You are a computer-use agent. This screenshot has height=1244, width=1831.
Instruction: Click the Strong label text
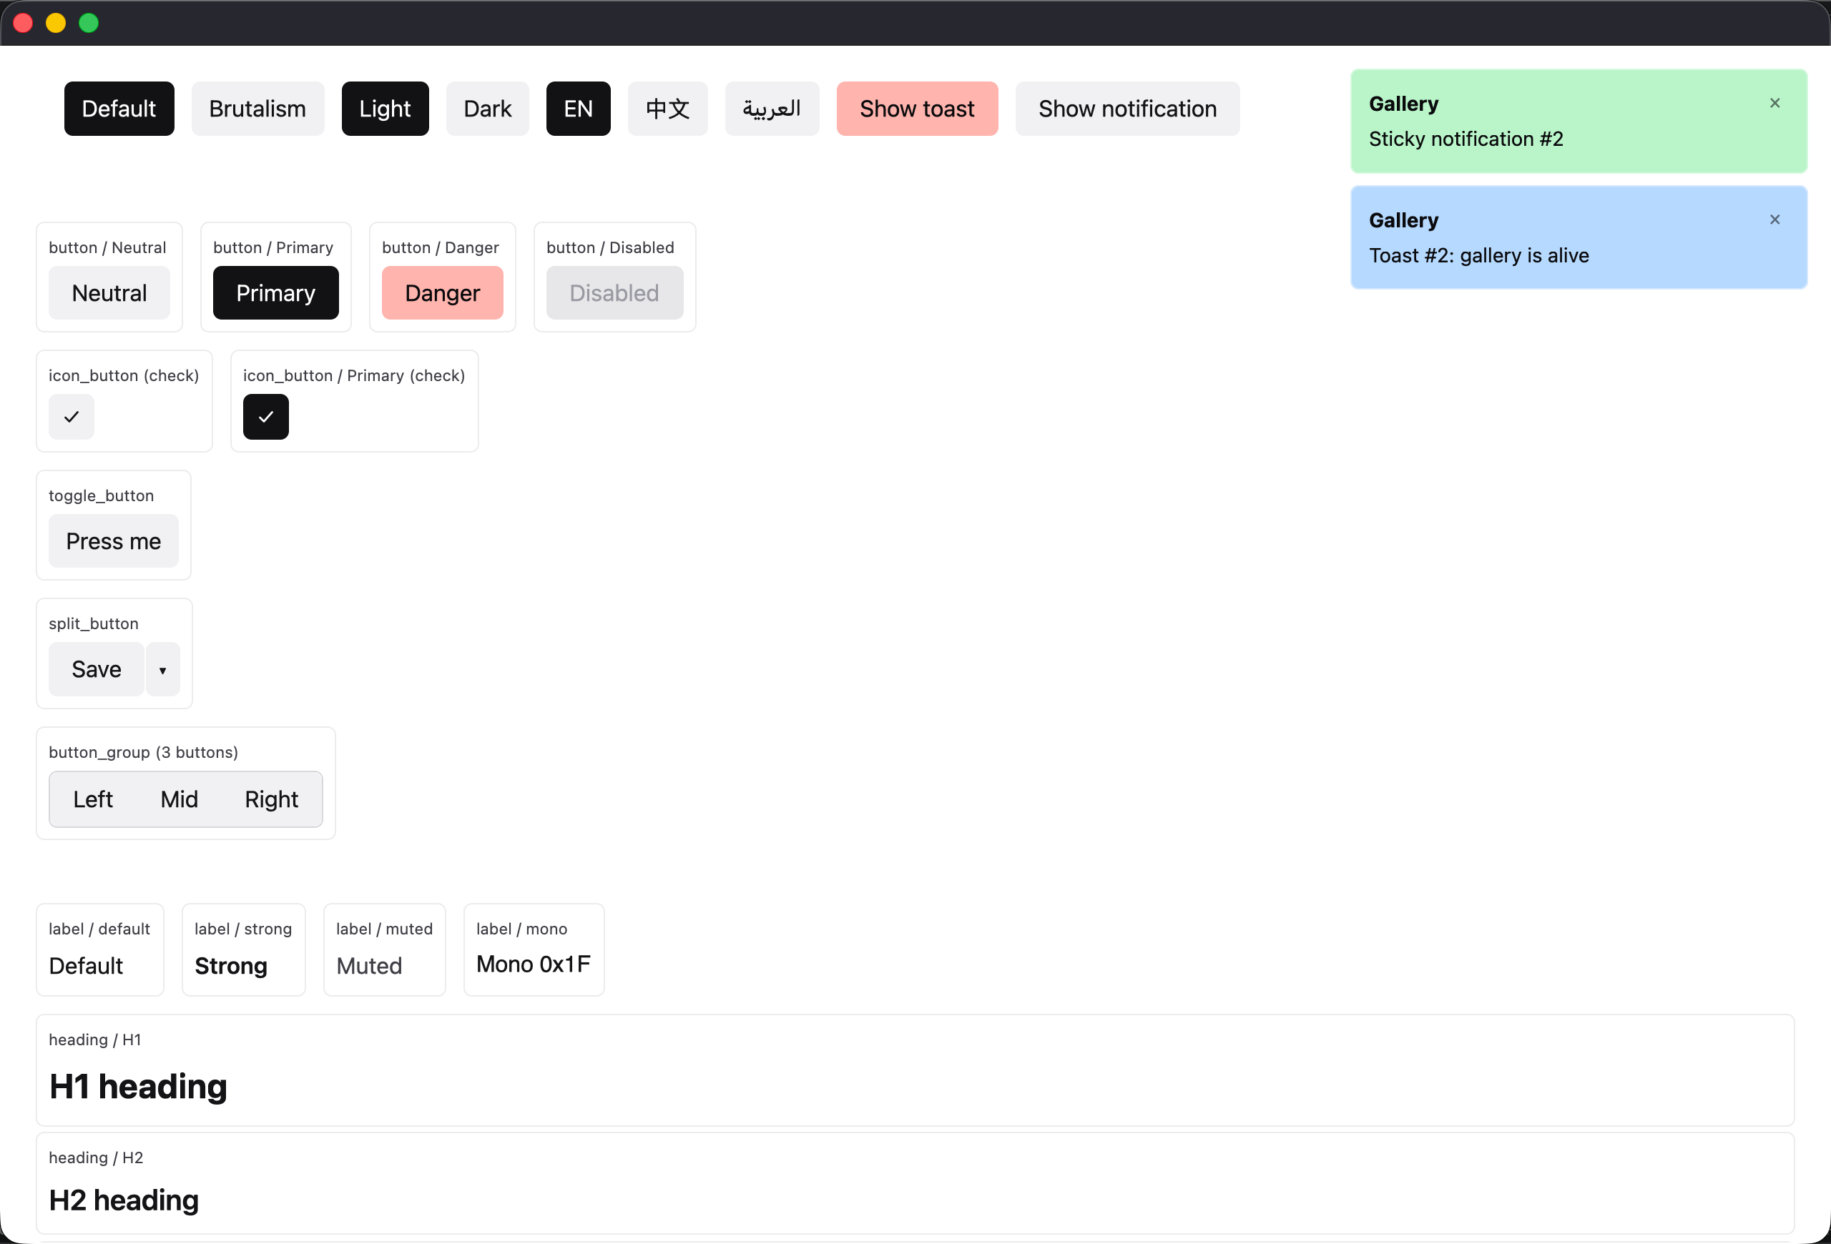tap(231, 966)
